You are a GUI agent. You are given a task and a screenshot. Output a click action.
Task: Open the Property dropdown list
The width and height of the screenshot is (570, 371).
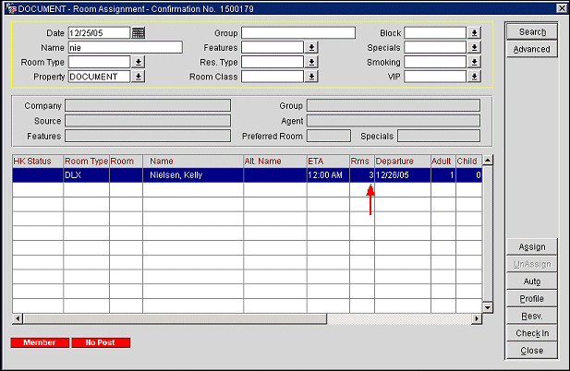point(139,77)
